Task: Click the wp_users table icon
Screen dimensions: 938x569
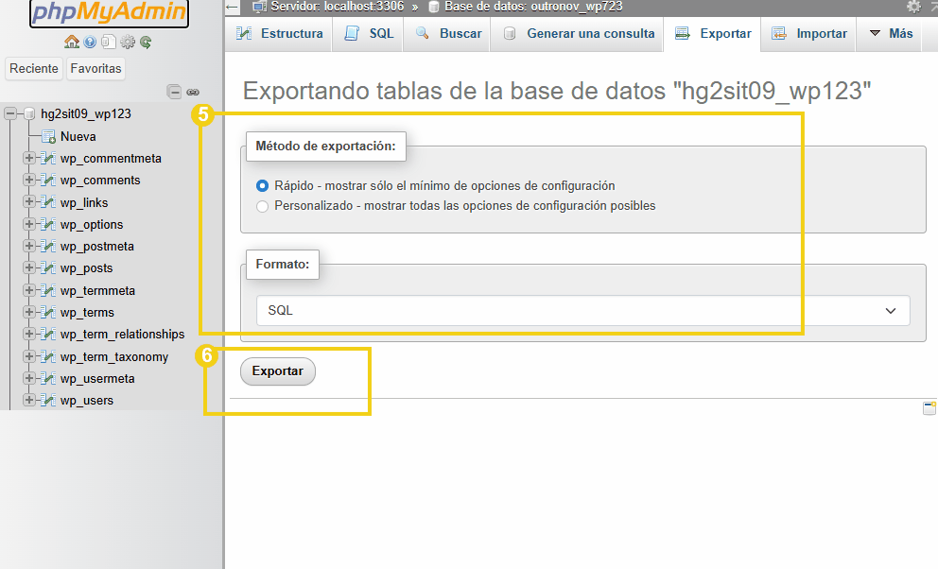Action: point(48,401)
